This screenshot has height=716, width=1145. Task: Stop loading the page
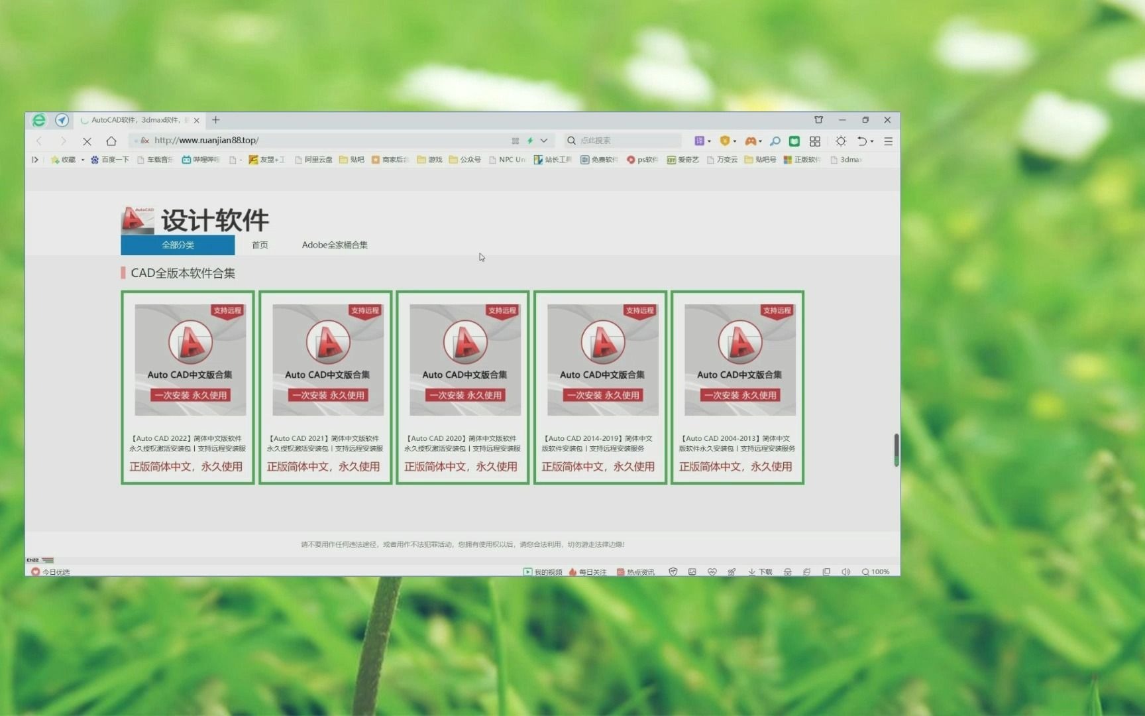[87, 141]
